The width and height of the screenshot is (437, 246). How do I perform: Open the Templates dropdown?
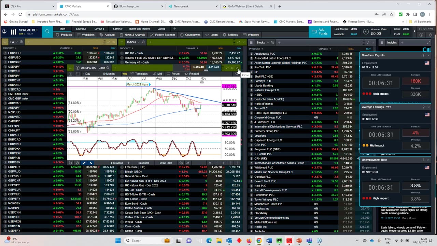tap(139, 74)
